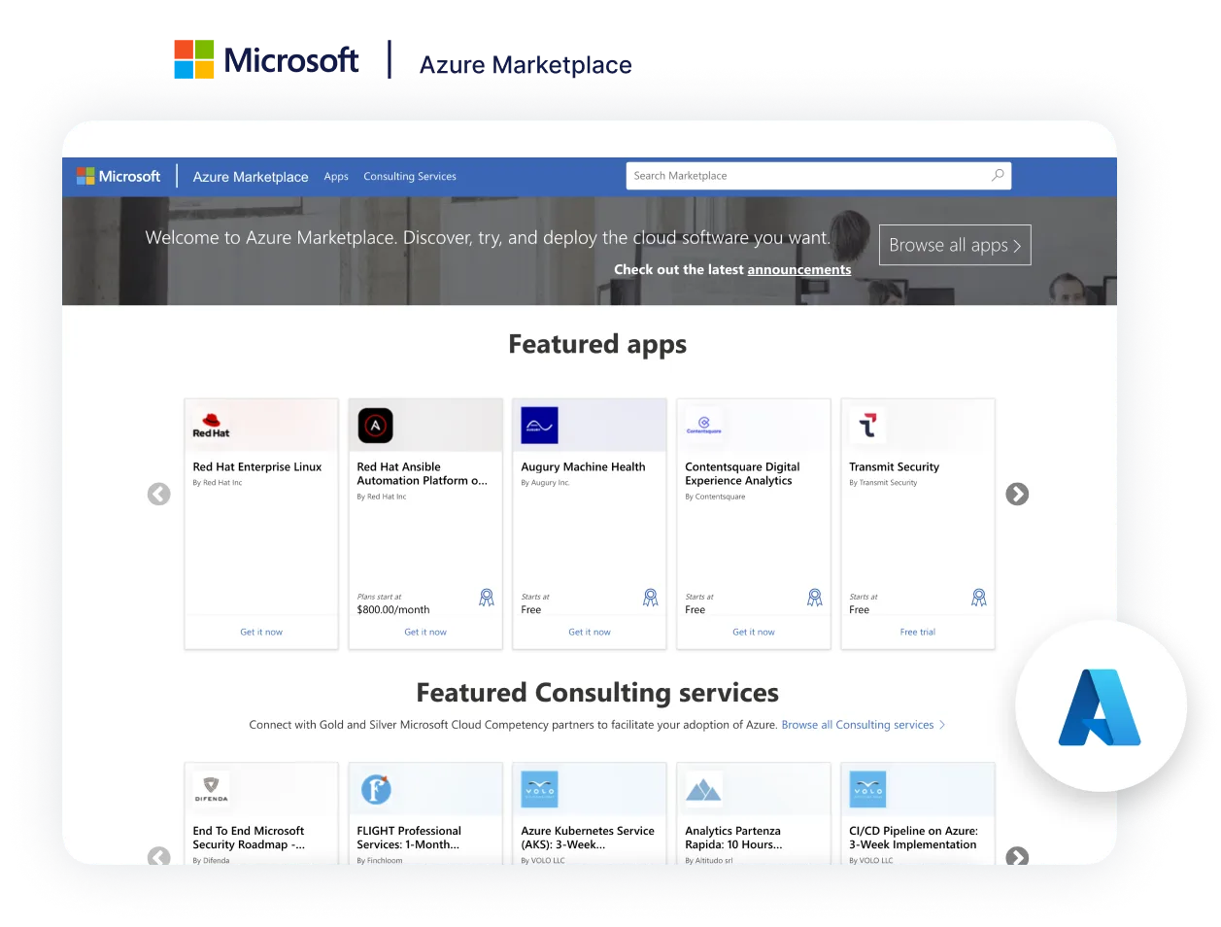Start the Free trial for Transmit Security
This screenshot has width=1221, height=927.
click(x=918, y=633)
